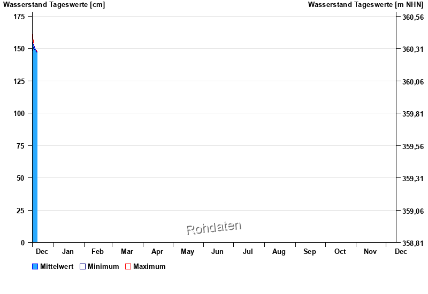Select the Oct month label
Screen dimensions: 428x294
[340, 251]
